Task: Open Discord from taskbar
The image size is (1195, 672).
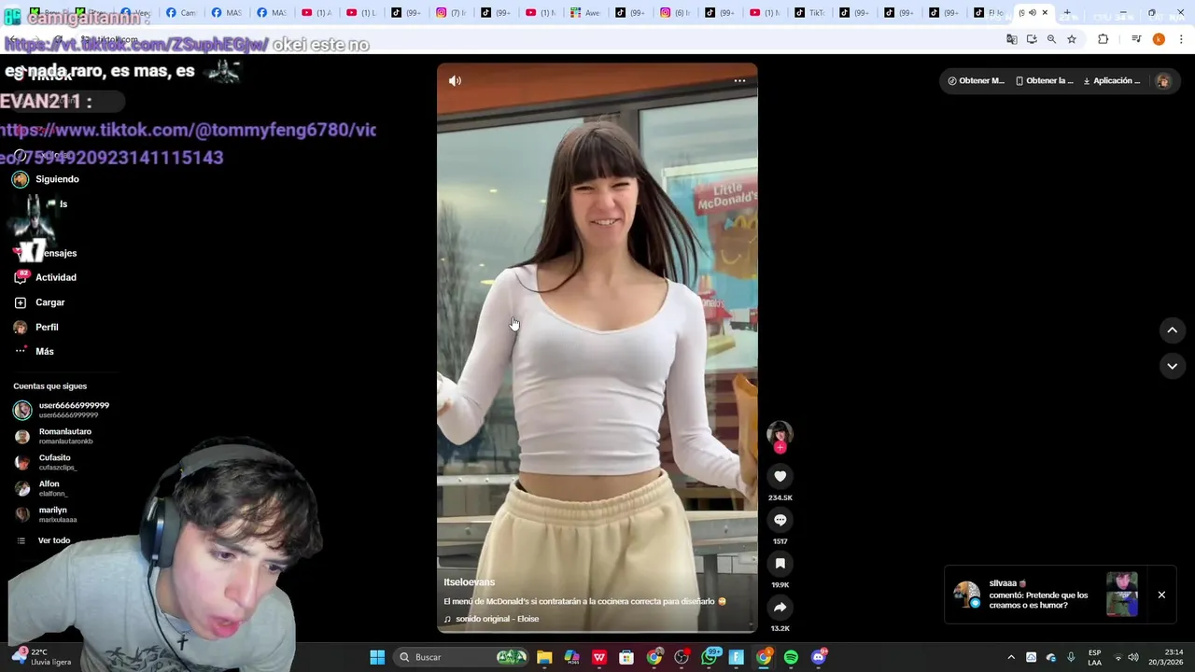Action: [x=819, y=657]
